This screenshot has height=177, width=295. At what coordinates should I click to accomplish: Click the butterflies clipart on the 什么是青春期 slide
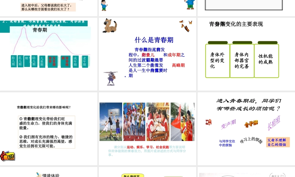coord(186,26)
